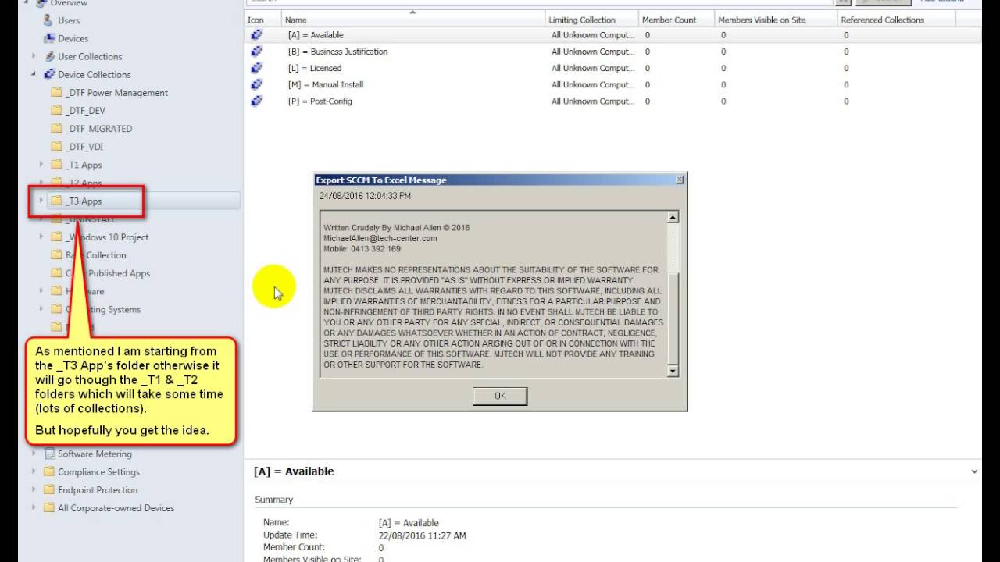Select the Citrix Published Apps folder label
Image resolution: width=1000 pixels, height=562 pixels.
point(108,273)
